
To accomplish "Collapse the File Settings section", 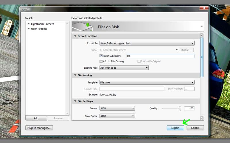I will [x=75, y=101].
